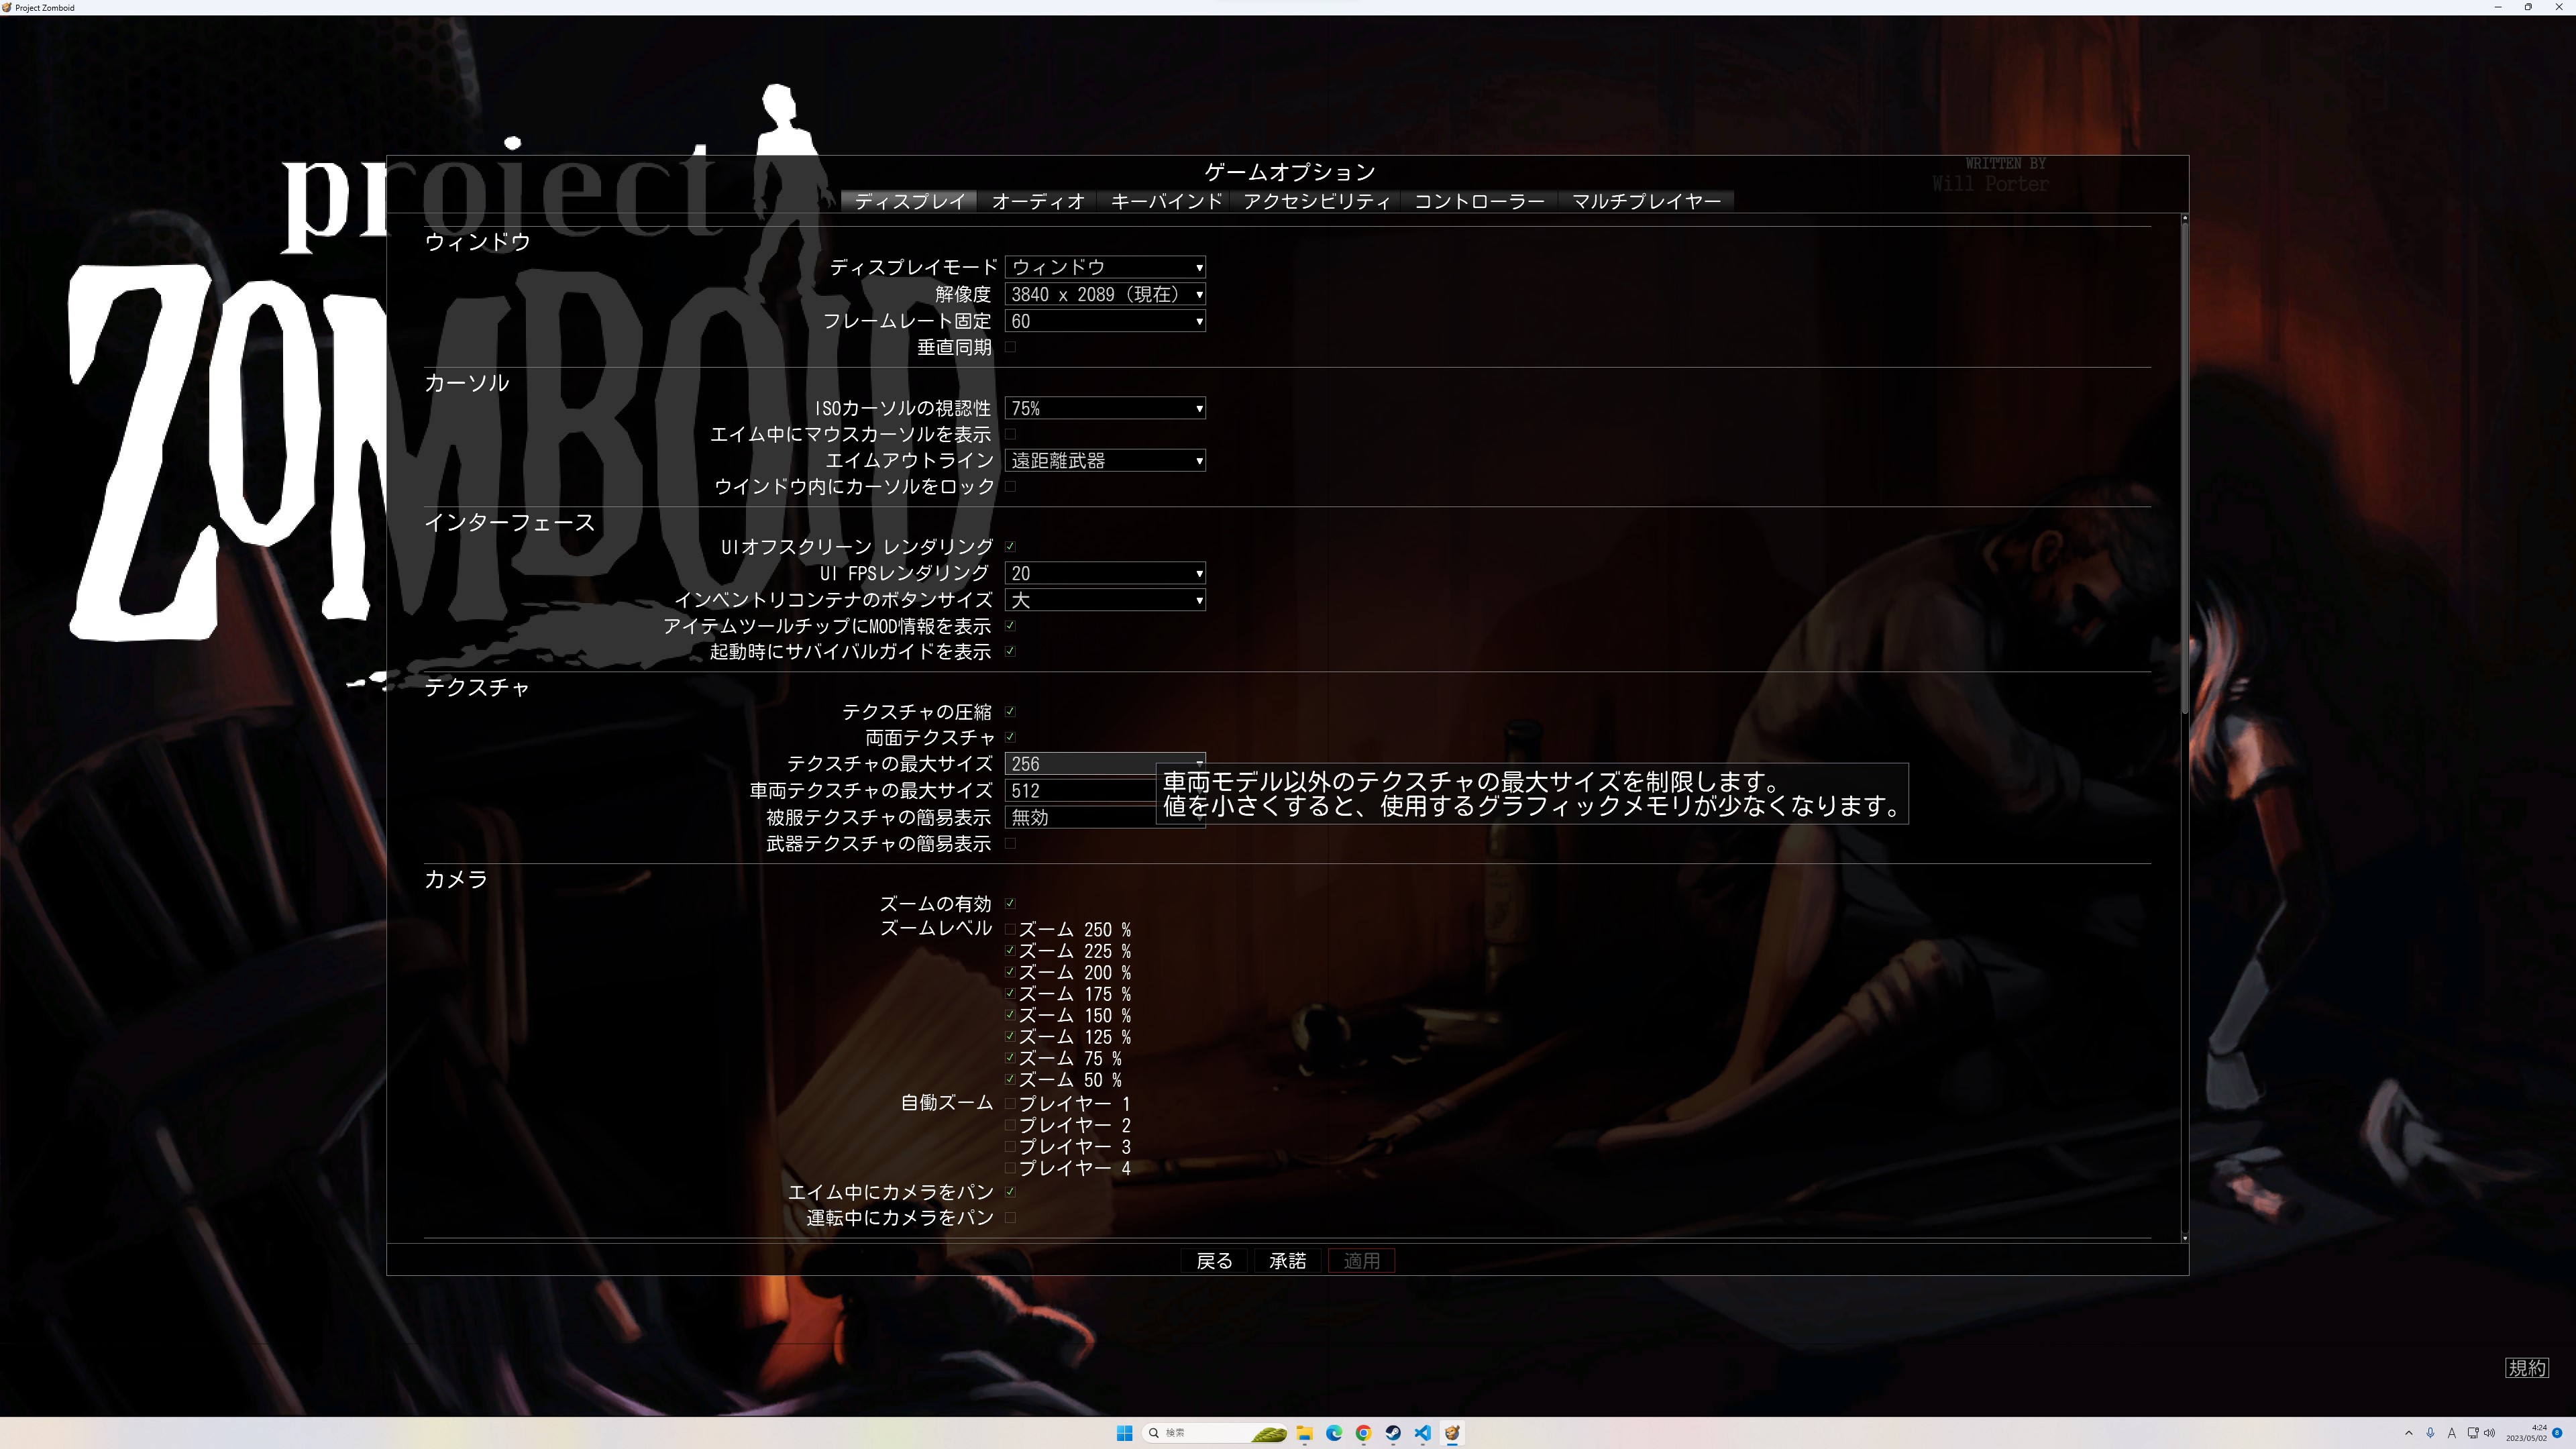The height and width of the screenshot is (1449, 2576).
Task: Click the 適用 apply button
Action: click(x=1361, y=1261)
